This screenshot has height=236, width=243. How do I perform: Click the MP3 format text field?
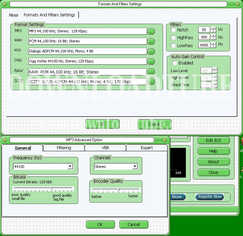(x=88, y=31)
